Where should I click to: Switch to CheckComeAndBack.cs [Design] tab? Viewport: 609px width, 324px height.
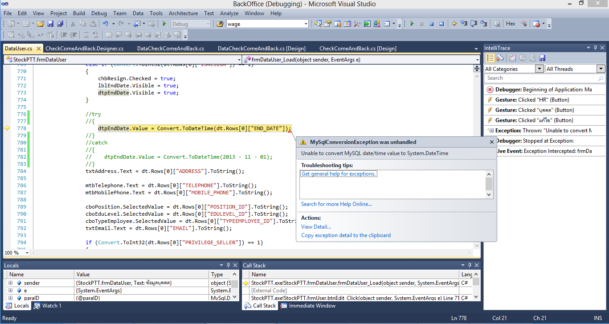358,48
